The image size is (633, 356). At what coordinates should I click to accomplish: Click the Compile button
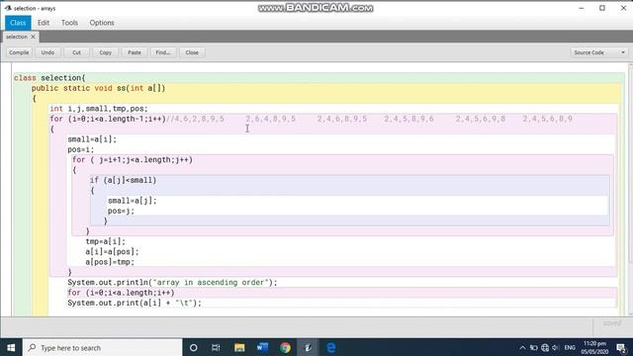[x=19, y=52]
